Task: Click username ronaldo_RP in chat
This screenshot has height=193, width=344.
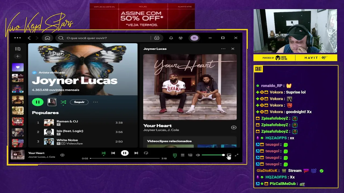Action: tap(272, 86)
